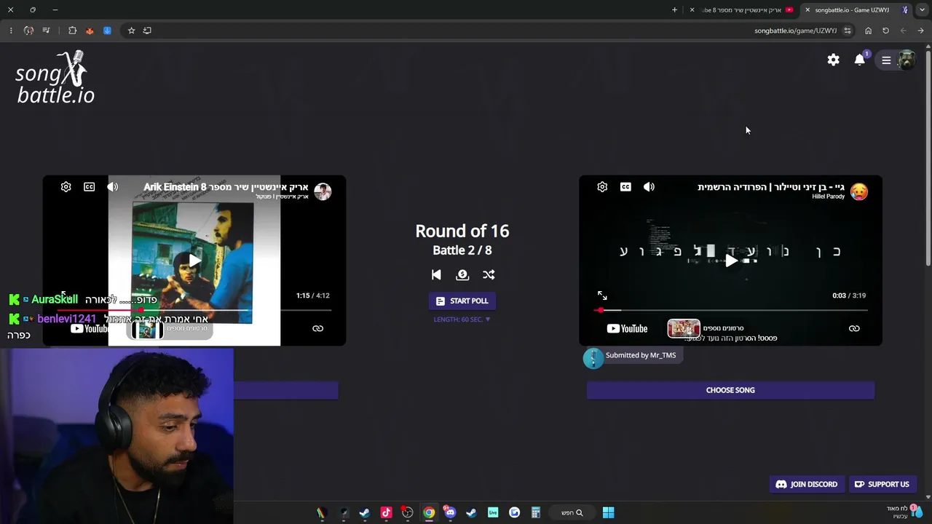932x524 pixels.
Task: Mute the Arik Einstein video
Action: click(x=113, y=187)
